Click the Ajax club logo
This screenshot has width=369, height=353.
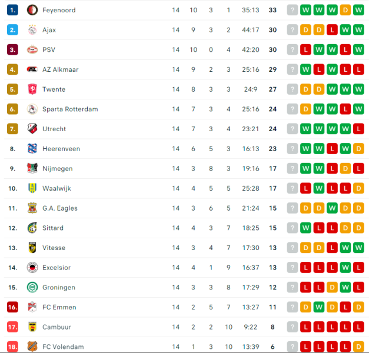32,30
